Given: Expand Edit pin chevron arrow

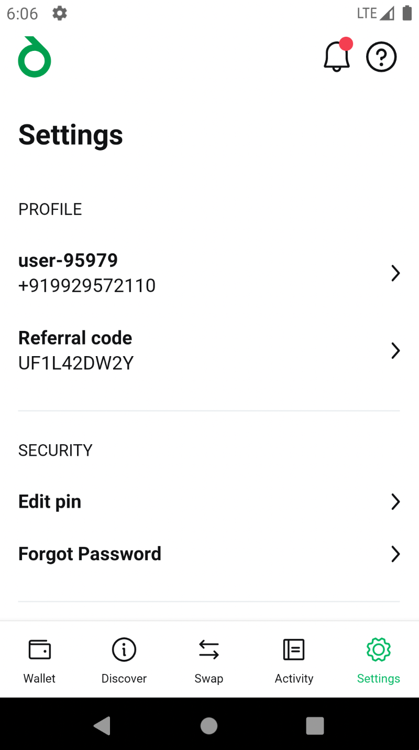Looking at the screenshot, I should click(395, 502).
